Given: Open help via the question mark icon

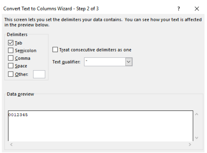Looking at the screenshot, I should [178, 9].
